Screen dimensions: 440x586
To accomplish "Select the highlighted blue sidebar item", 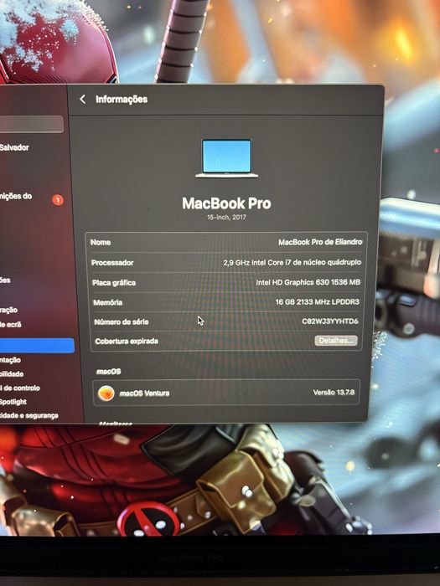I will [x=37, y=346].
